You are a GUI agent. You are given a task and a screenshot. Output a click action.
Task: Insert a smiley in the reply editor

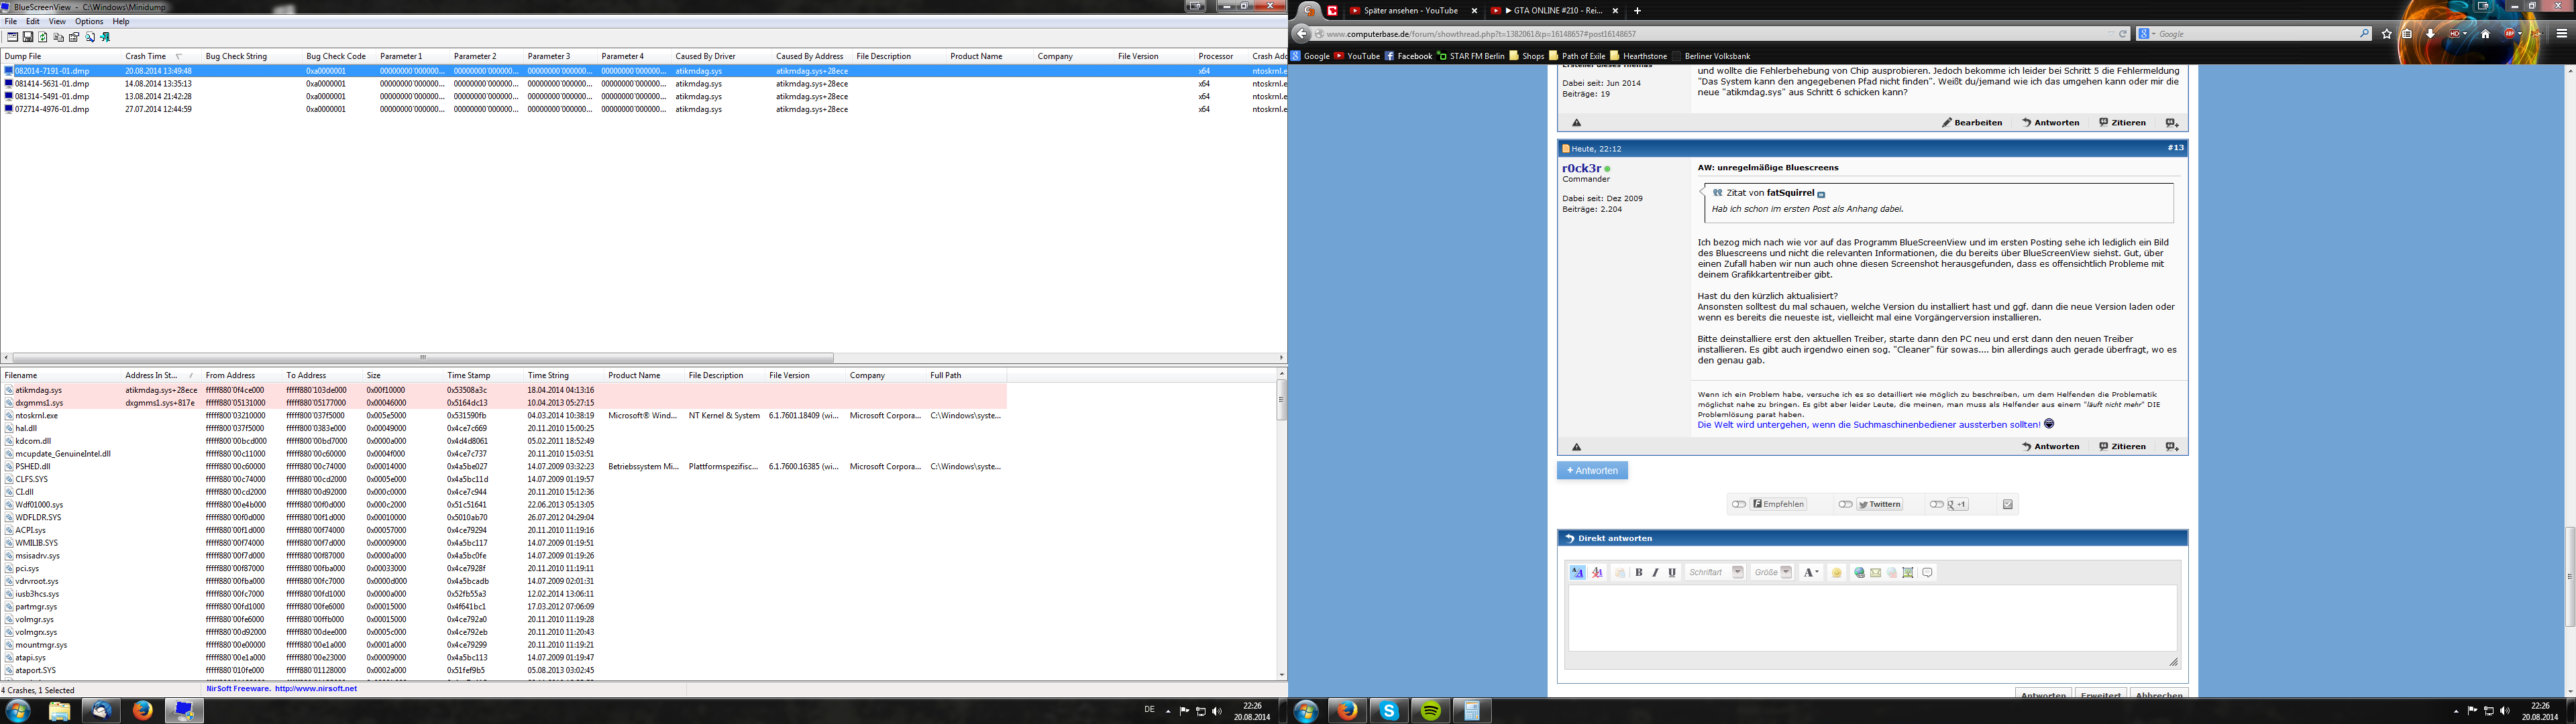tap(1837, 573)
